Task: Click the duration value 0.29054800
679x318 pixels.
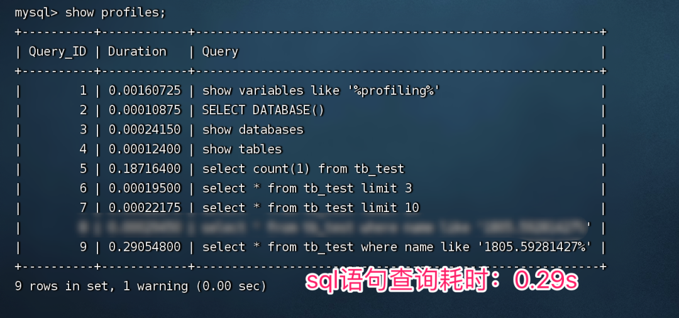Action: point(145,247)
